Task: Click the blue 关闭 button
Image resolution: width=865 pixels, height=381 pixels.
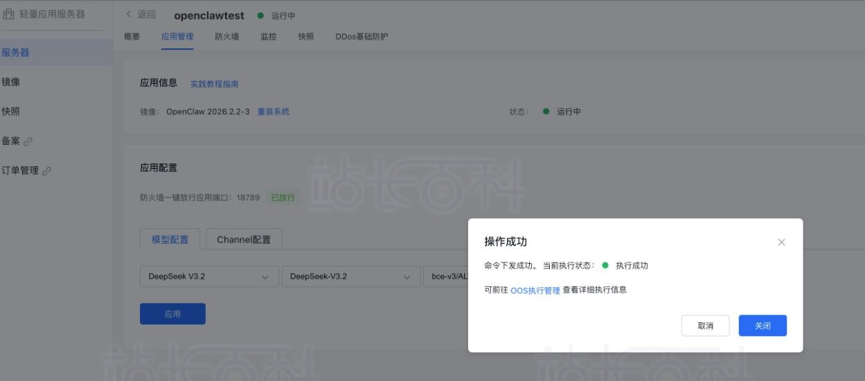Action: pyautogui.click(x=763, y=326)
